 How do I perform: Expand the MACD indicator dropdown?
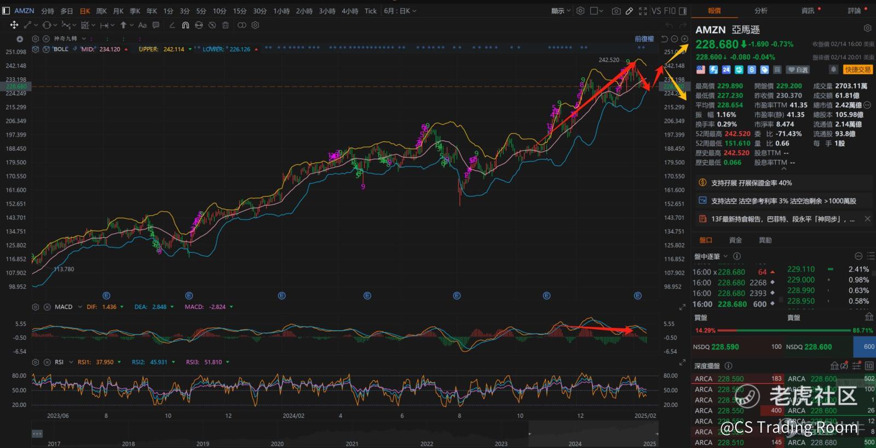pos(80,307)
